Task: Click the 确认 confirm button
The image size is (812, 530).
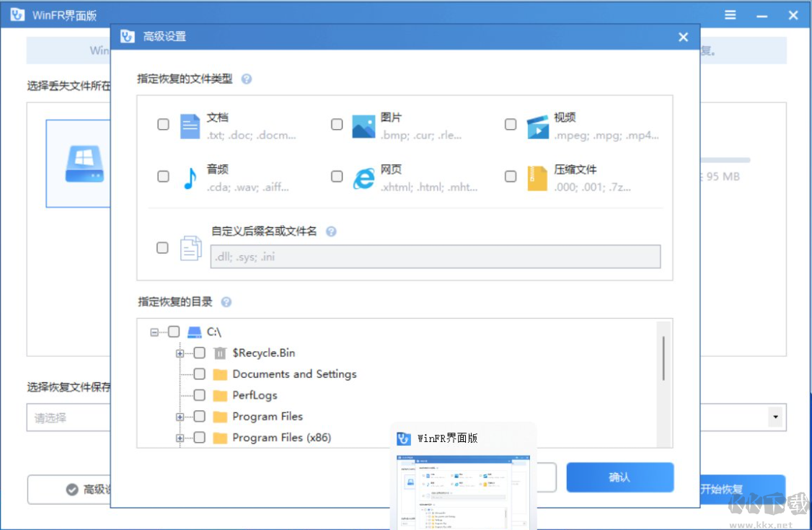Action: (x=619, y=477)
